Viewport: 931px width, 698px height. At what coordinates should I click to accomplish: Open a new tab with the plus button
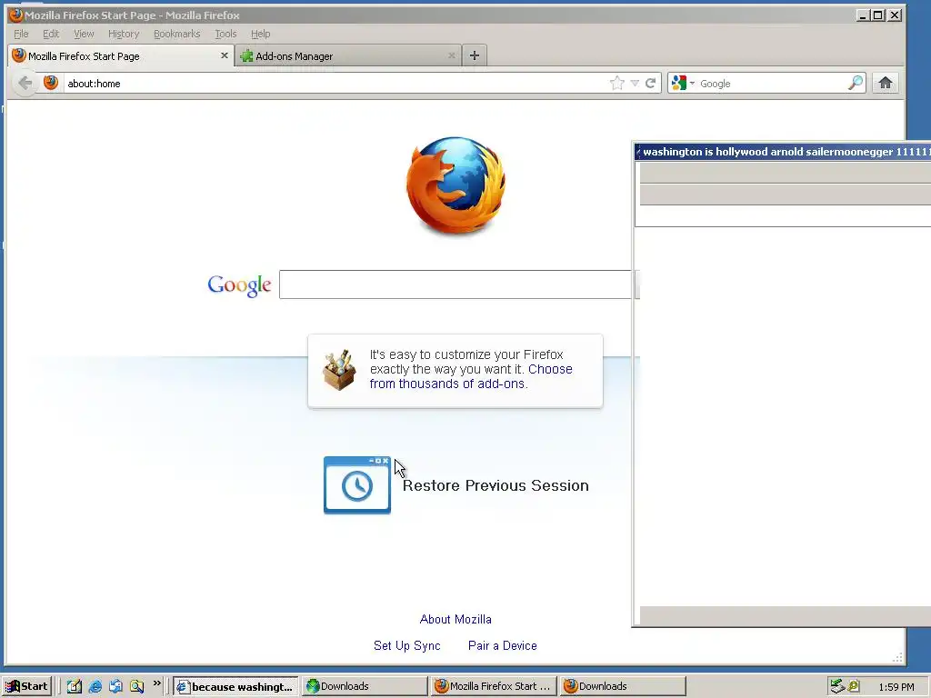[x=474, y=55]
